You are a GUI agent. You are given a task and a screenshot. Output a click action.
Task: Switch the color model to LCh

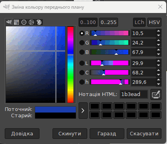pyautogui.click(x=139, y=22)
